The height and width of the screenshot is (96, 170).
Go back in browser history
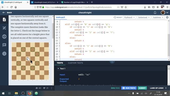[3, 7]
